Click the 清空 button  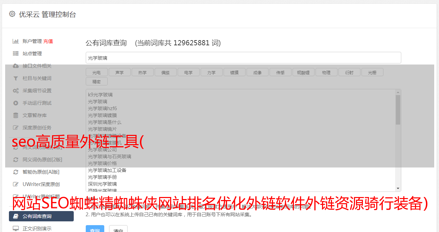[118, 229]
